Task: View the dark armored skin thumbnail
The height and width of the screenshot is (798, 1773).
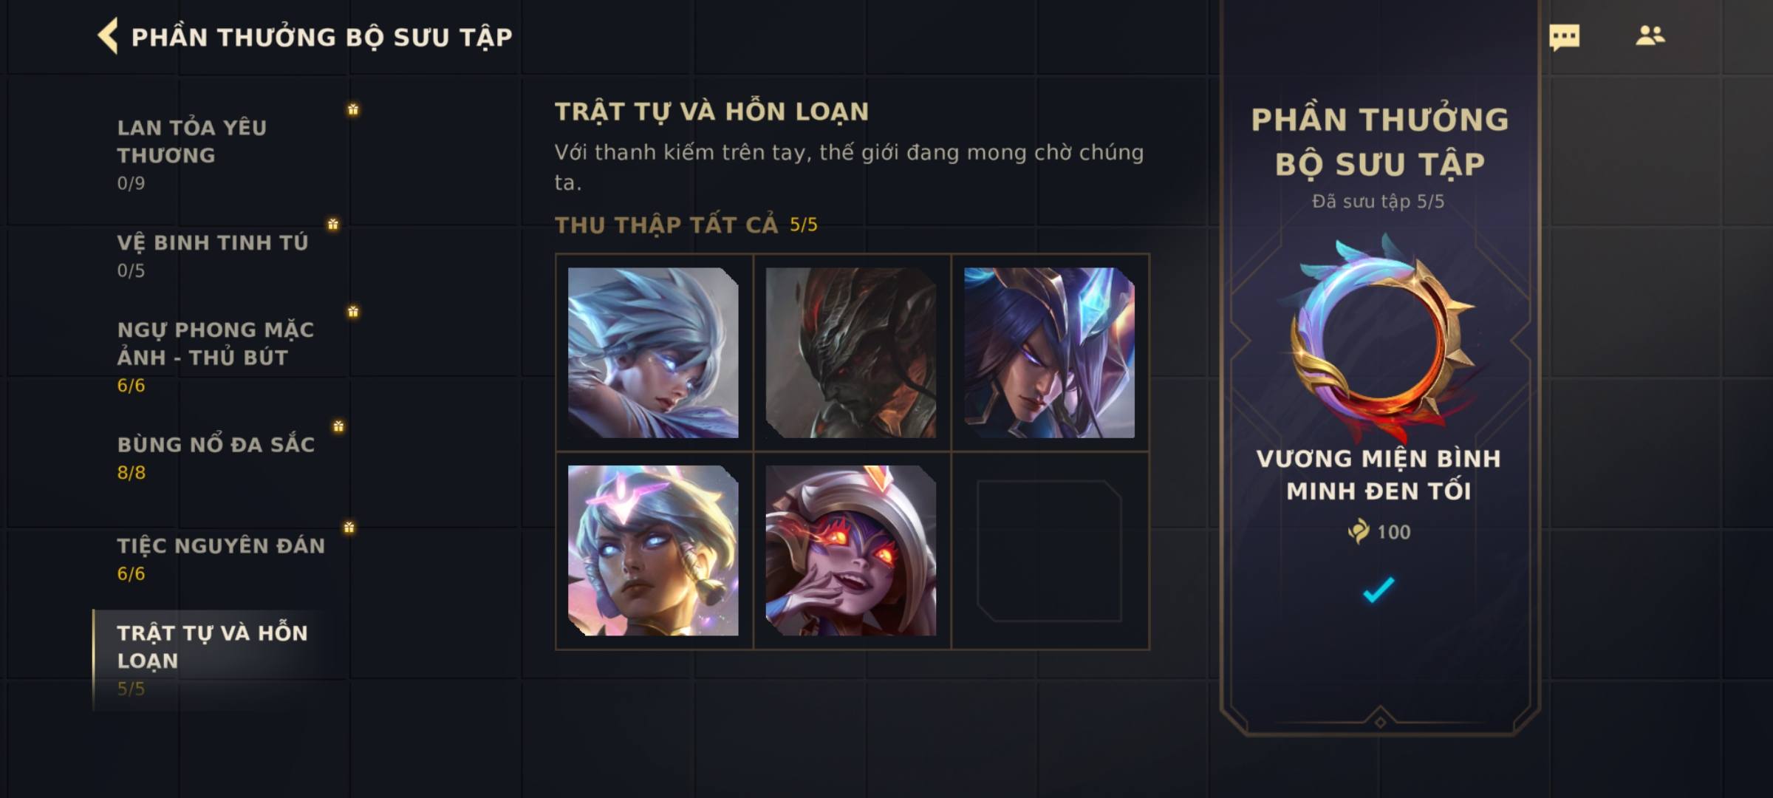Action: point(851,352)
